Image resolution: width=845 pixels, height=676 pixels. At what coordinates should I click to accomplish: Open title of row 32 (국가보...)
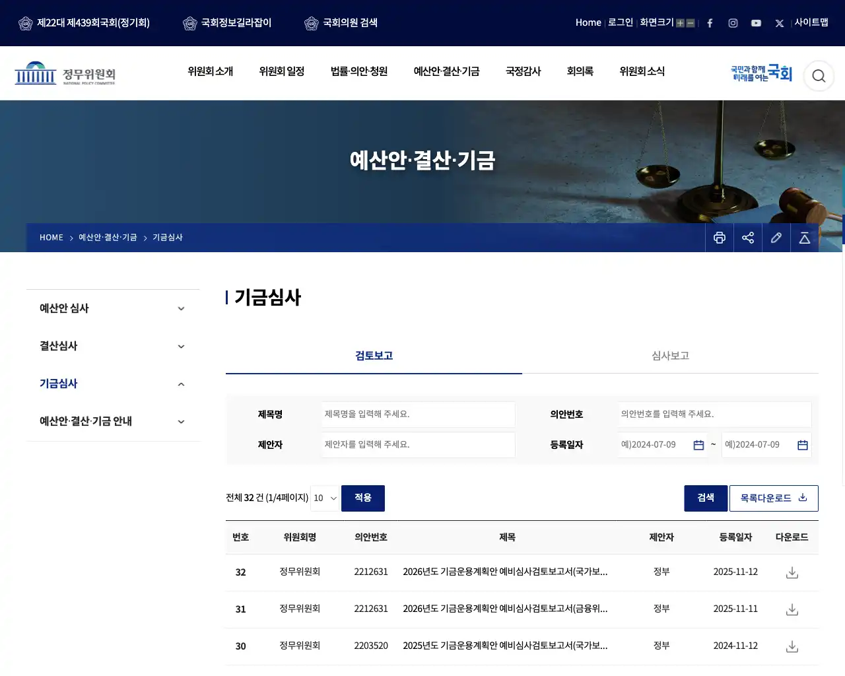coord(505,572)
